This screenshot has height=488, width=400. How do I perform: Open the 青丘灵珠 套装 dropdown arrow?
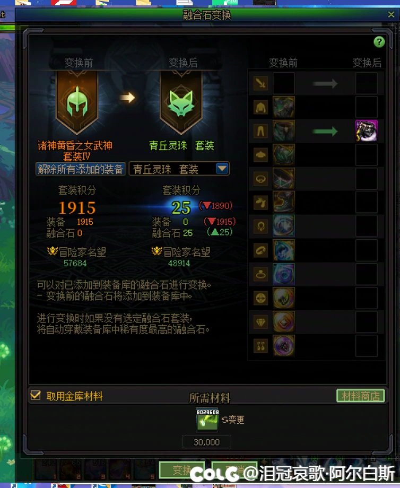pos(222,169)
